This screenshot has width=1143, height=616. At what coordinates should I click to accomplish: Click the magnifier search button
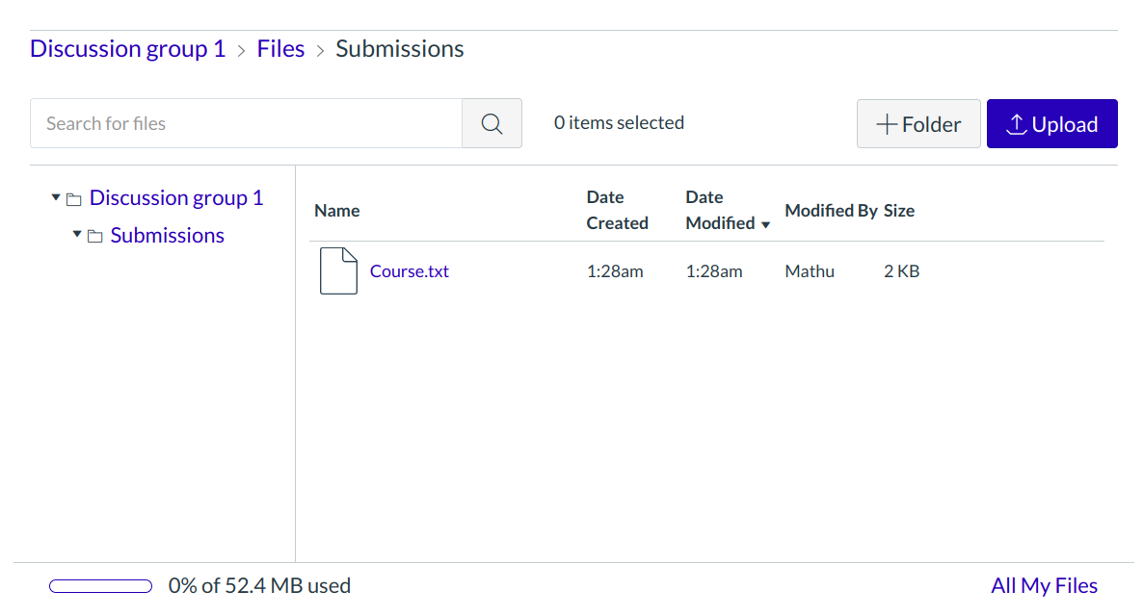click(x=492, y=123)
